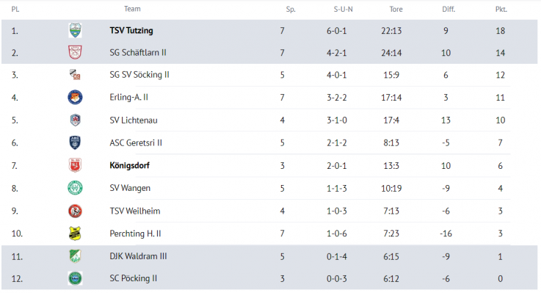Click the SG Schäftlarn II club logo
Viewport: 541px width, 293px height.
[x=75, y=52]
